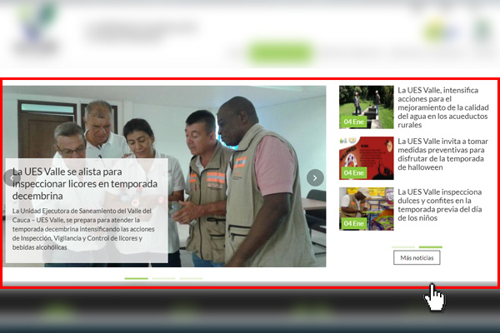500x333 pixels.
Task: Open article on dulces y confites inspection
Action: (440, 205)
